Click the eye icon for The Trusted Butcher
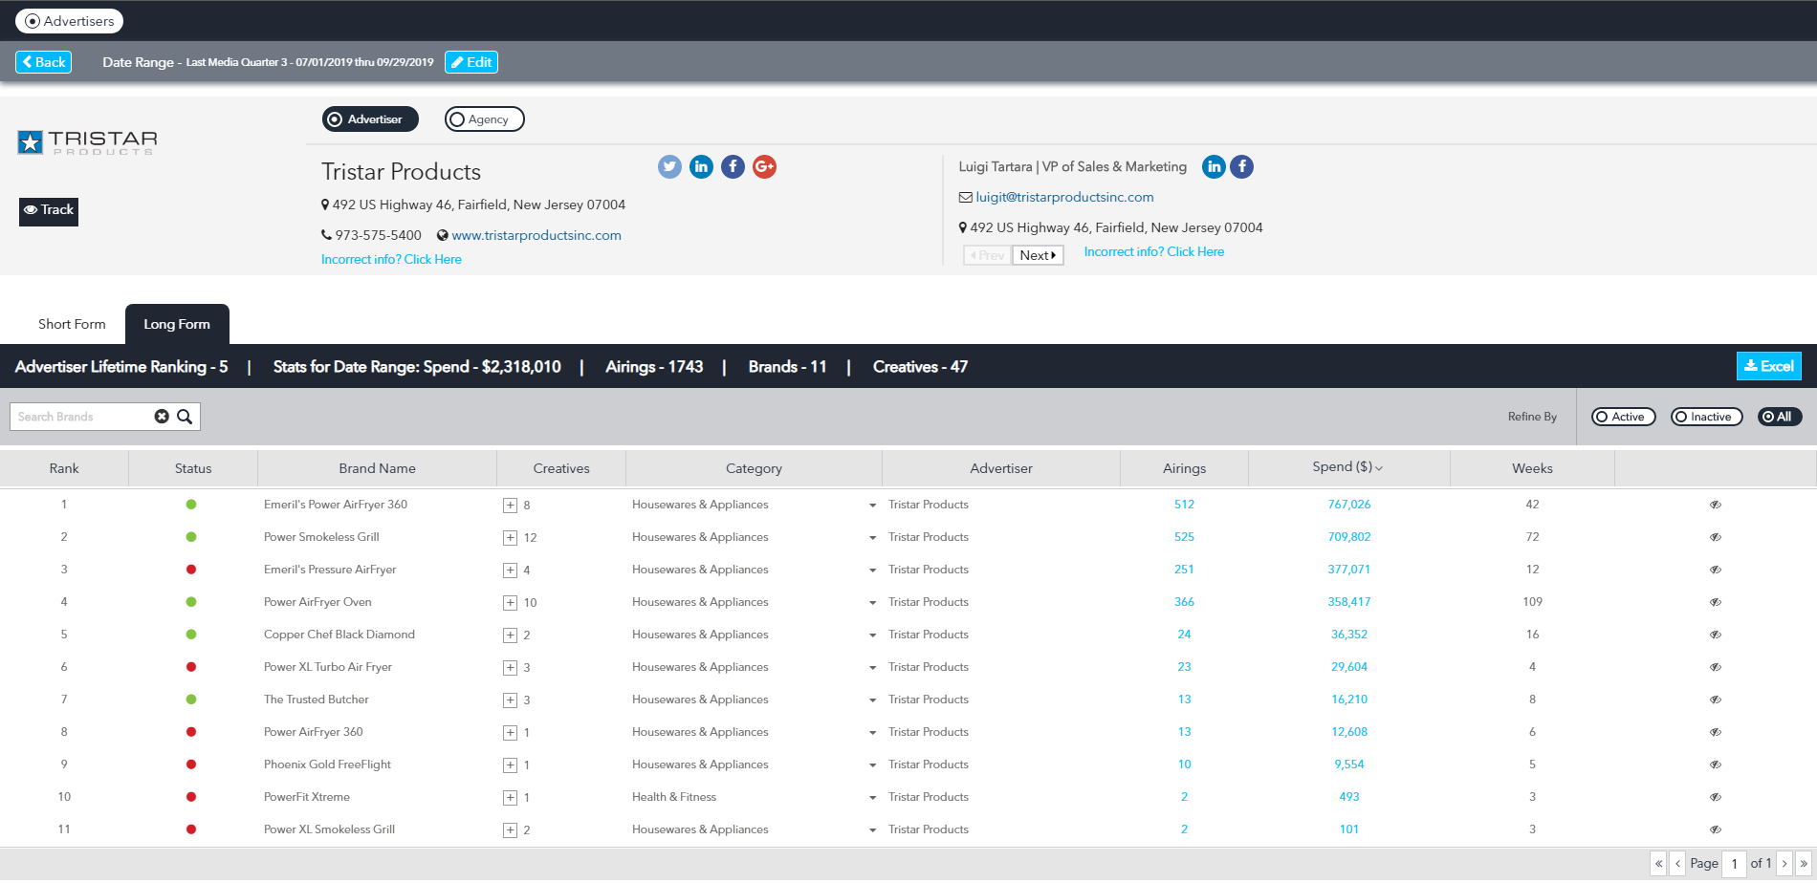The height and width of the screenshot is (883, 1817). (1716, 700)
